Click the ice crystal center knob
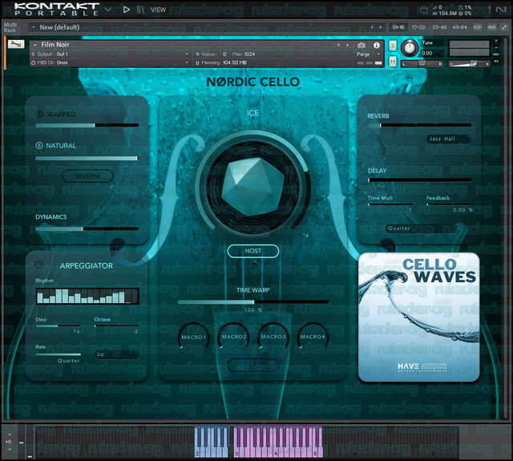 (252, 187)
